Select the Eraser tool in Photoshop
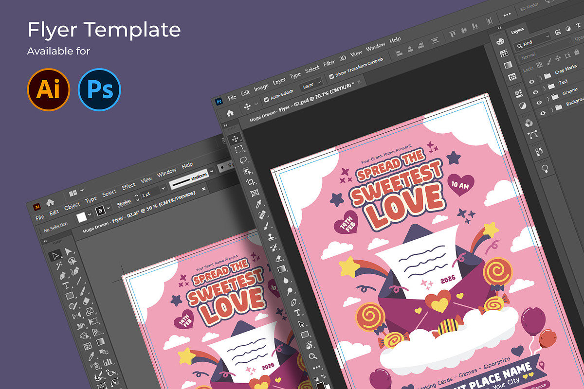The image size is (584, 389). tap(278, 258)
